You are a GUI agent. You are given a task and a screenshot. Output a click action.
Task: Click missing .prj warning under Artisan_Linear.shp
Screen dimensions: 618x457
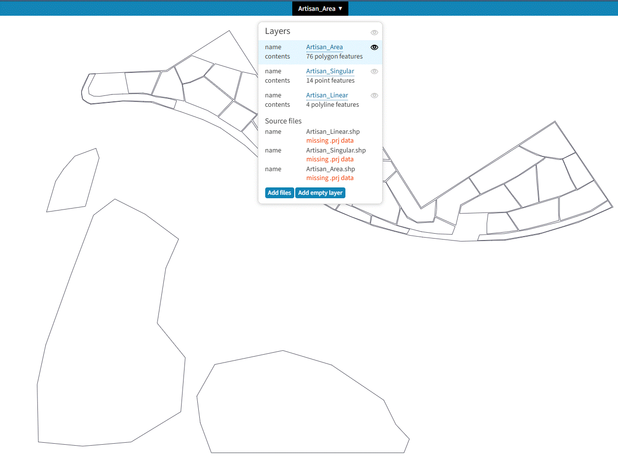(x=330, y=141)
